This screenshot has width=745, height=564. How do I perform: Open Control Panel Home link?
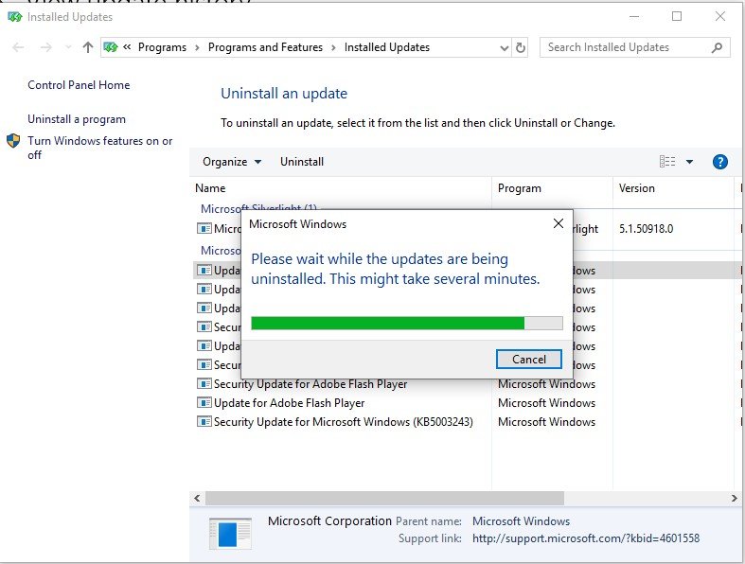(x=79, y=85)
